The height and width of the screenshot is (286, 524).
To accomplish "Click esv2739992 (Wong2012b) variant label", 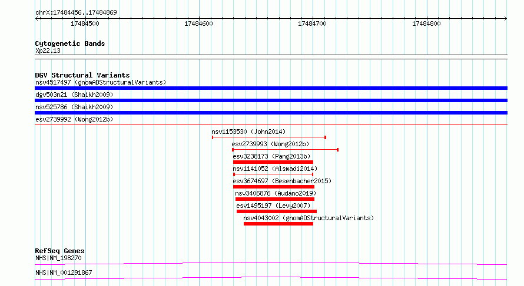I will pos(74,119).
